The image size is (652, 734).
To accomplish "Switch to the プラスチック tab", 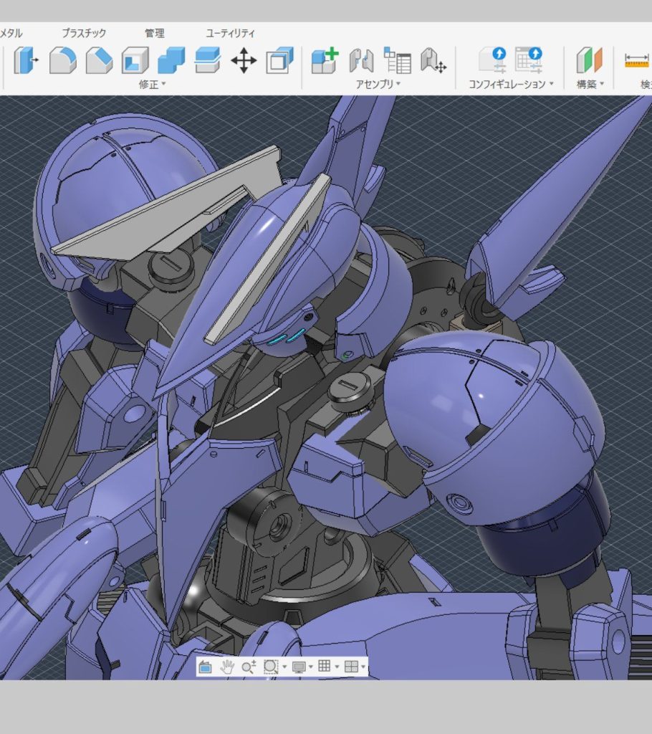I will (x=85, y=33).
